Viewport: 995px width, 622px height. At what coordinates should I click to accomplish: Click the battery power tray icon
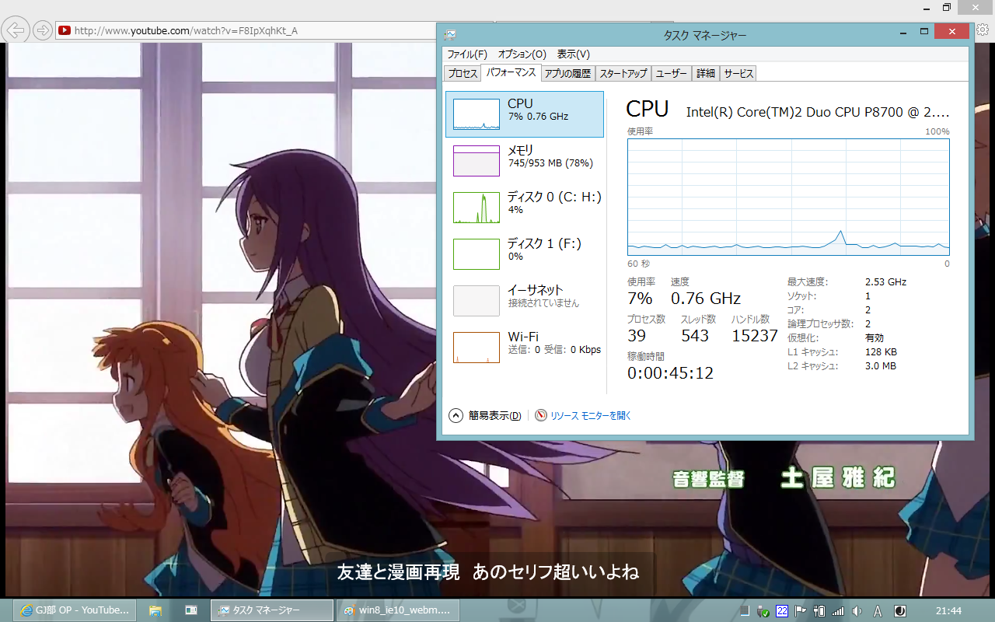(819, 611)
